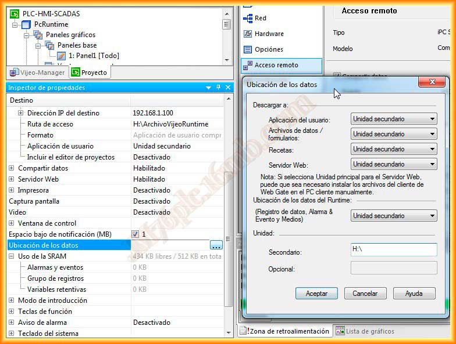This screenshot has height=344, width=456.
Task: Click the PLC-HMI-SCADAS project root icon
Action: [14, 14]
